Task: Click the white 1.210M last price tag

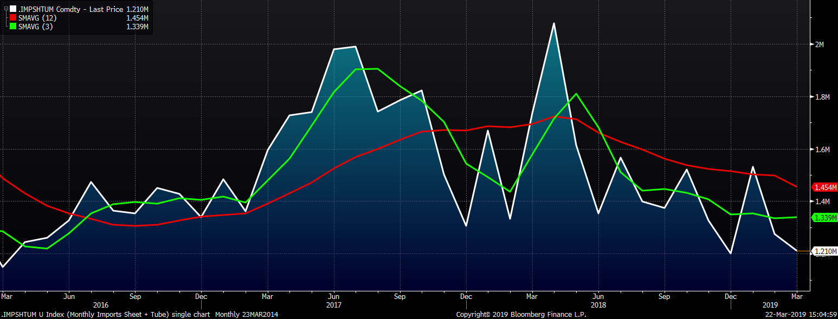Action: pyautogui.click(x=826, y=251)
